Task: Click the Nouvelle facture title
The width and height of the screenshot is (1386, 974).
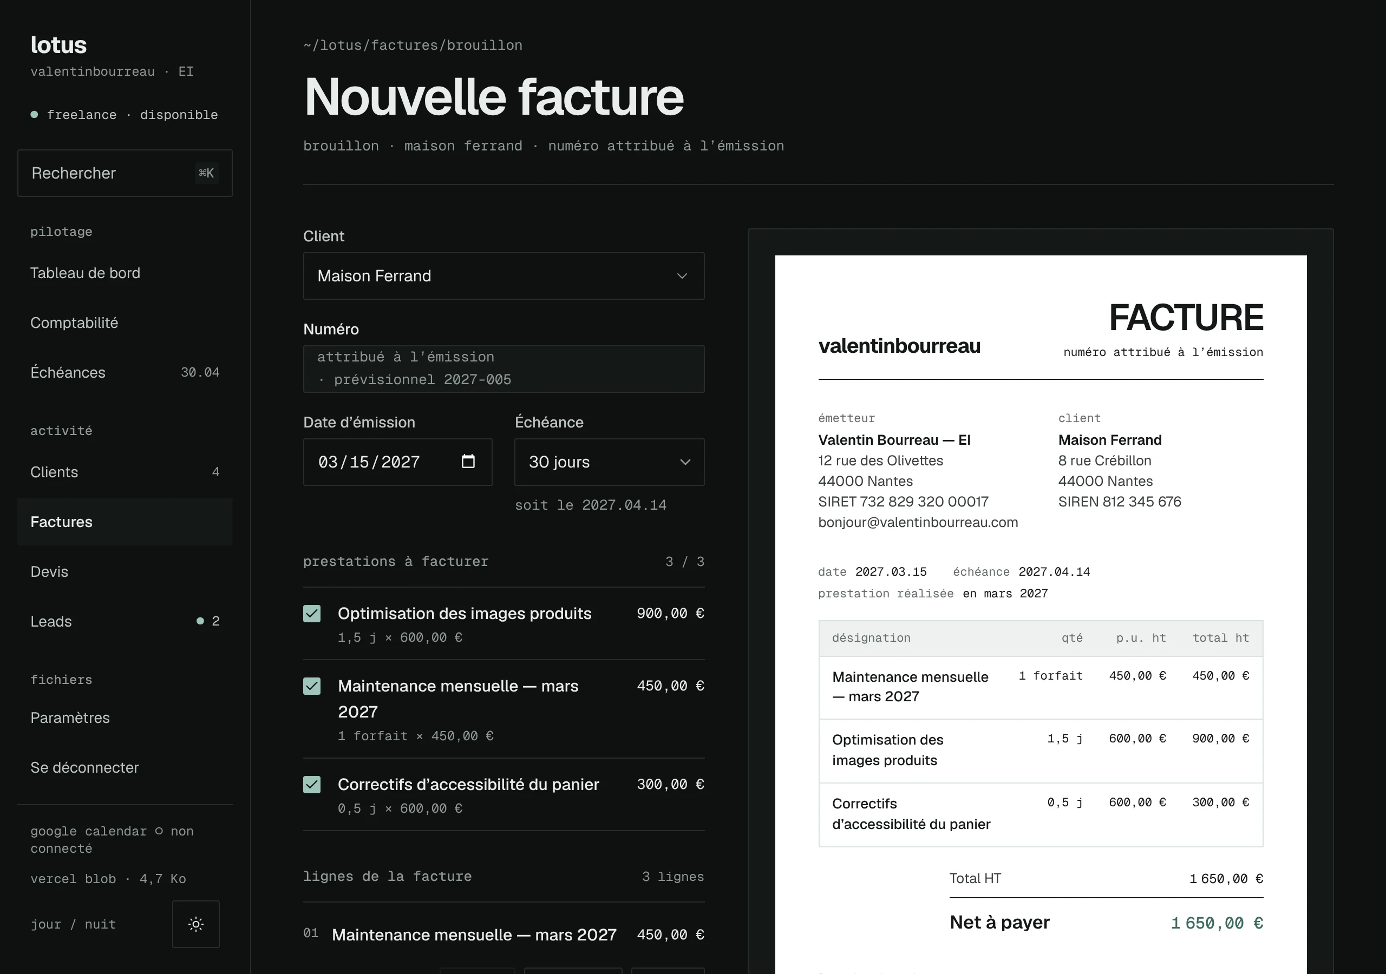Action: tap(494, 96)
